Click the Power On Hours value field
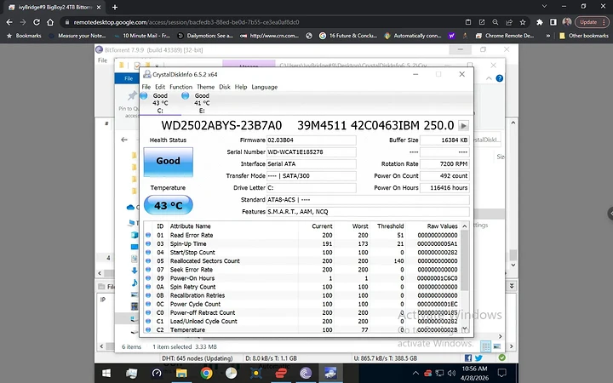This screenshot has height=383, width=613. coord(444,187)
